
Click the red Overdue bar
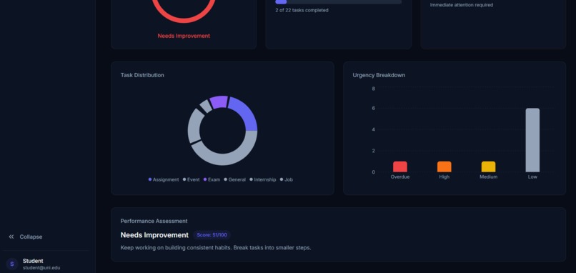pos(400,167)
